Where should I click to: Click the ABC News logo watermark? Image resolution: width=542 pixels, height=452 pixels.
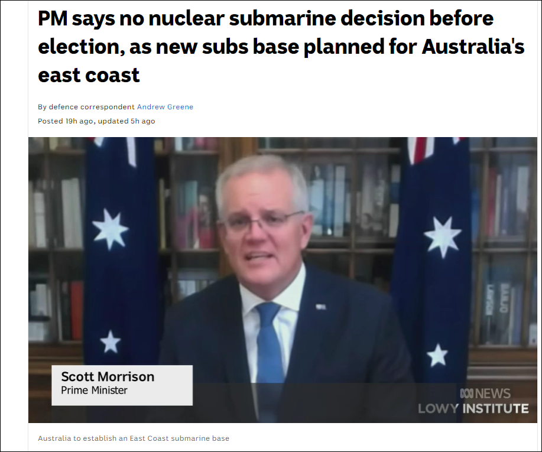485,394
